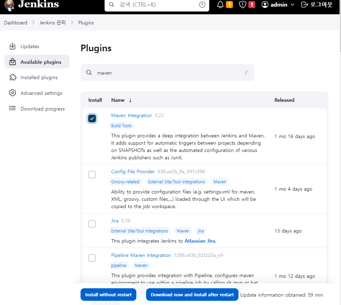Click the Build Tools tag
This screenshot has height=305, width=341.
point(121,125)
